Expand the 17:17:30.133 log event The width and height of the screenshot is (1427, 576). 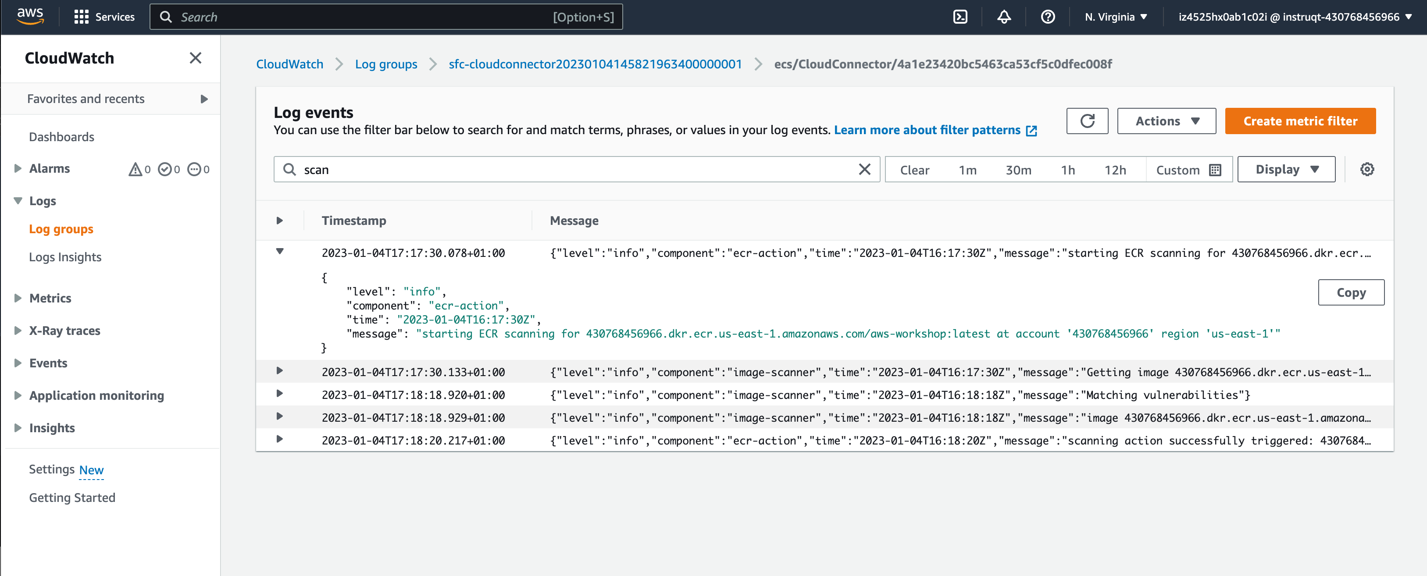click(279, 370)
